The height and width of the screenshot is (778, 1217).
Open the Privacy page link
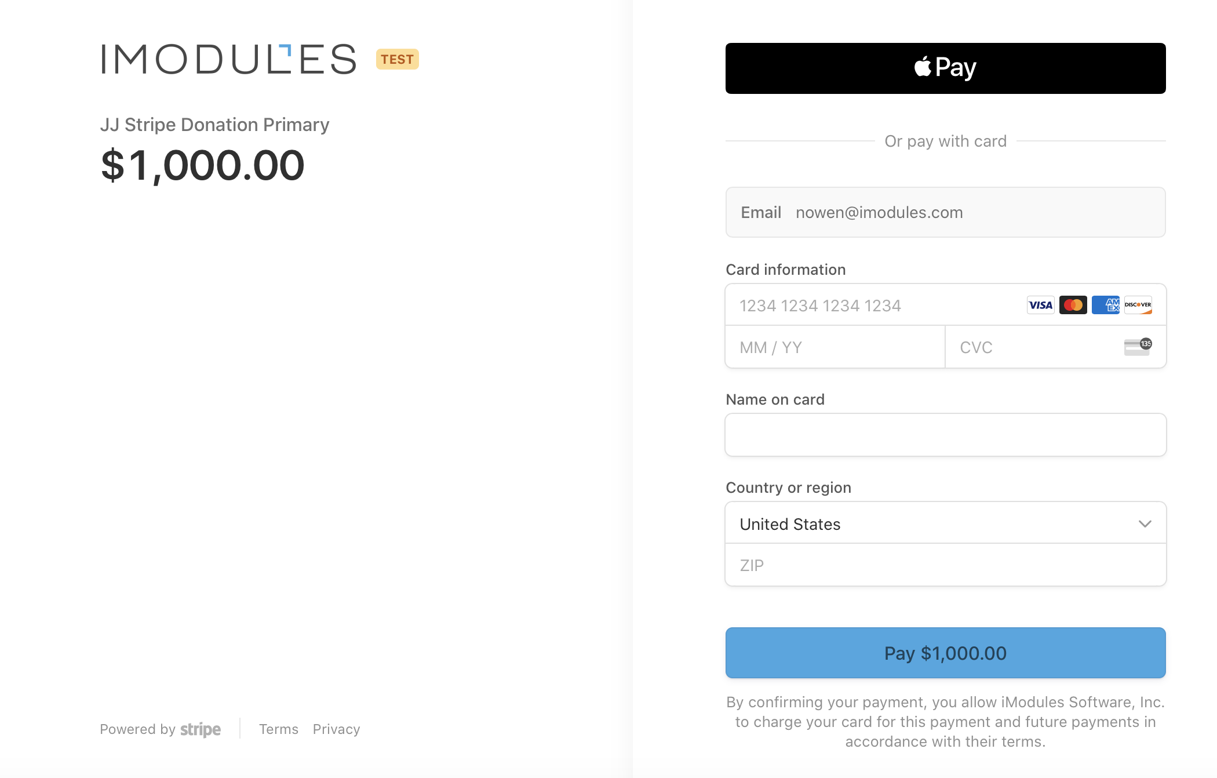pyautogui.click(x=336, y=729)
